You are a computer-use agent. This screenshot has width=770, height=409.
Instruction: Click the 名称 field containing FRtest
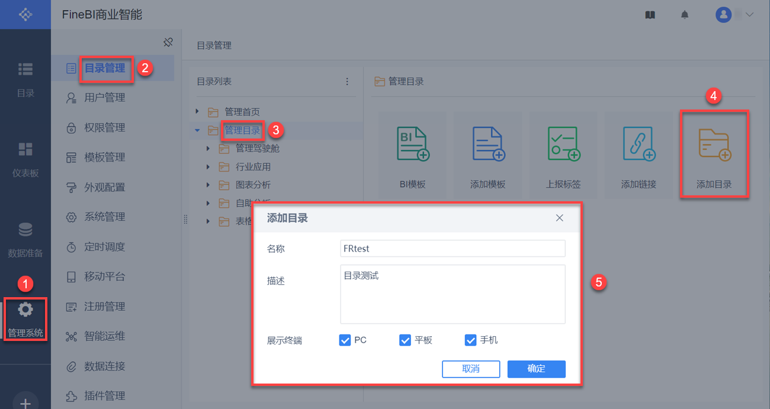coord(453,249)
